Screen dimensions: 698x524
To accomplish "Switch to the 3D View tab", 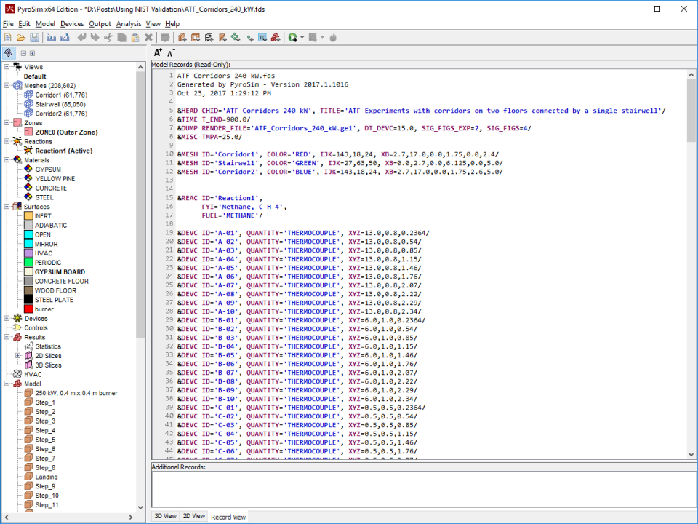I will pos(165,516).
